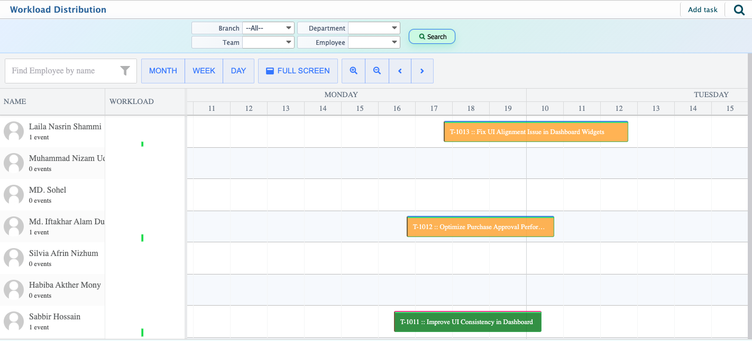Click hour 17 under MONDAY
Viewport: 752px width, 341px height.
point(434,108)
